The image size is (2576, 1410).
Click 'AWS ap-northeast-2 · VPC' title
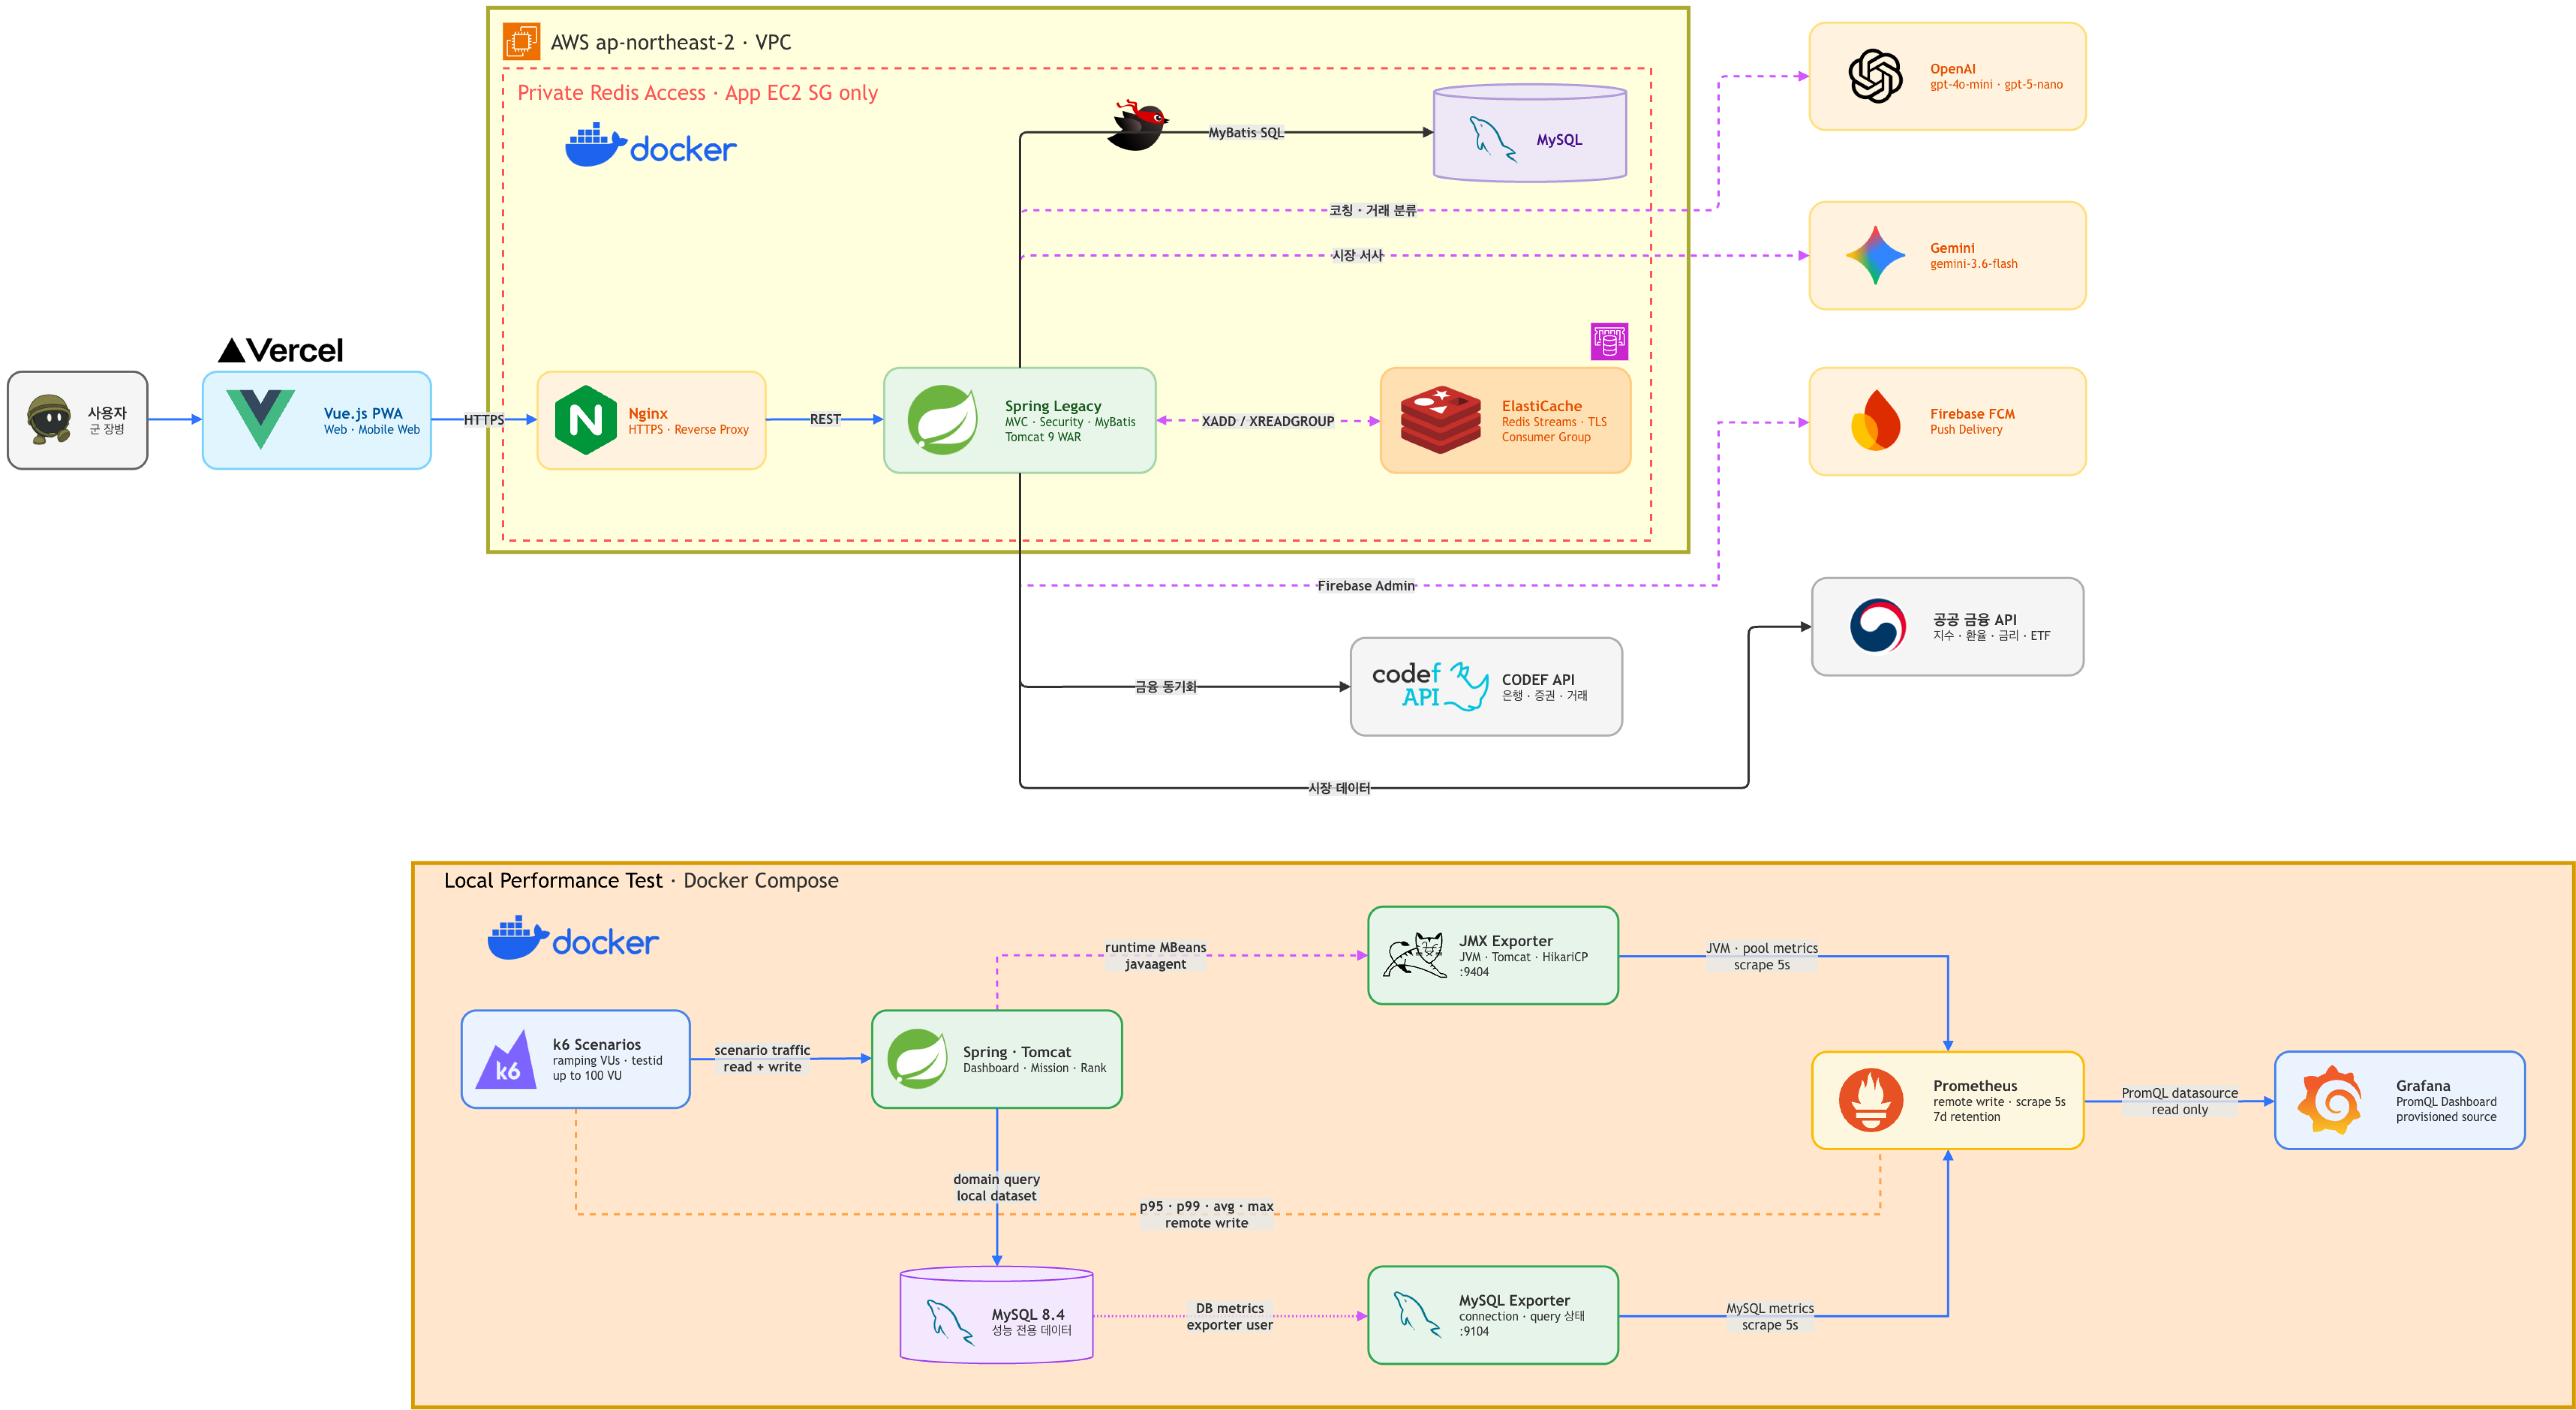(x=670, y=42)
